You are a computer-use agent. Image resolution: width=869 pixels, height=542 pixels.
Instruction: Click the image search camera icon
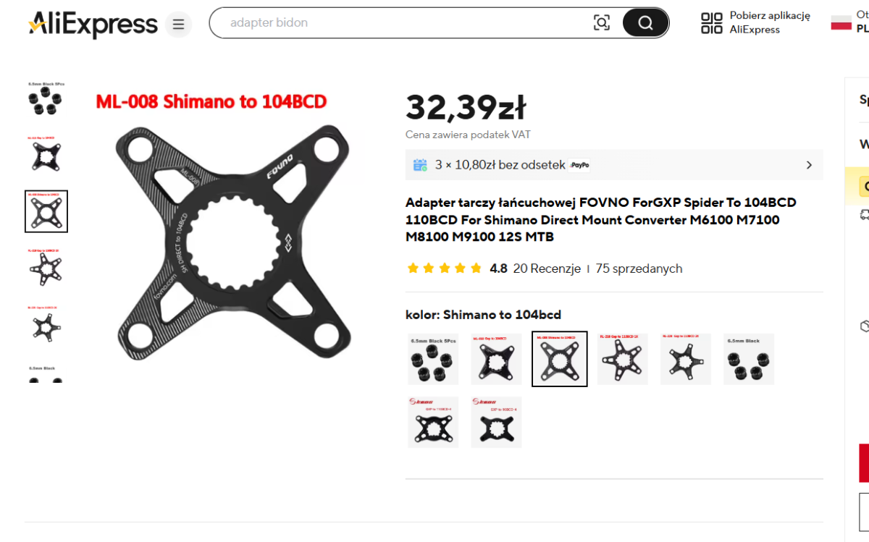pyautogui.click(x=602, y=22)
